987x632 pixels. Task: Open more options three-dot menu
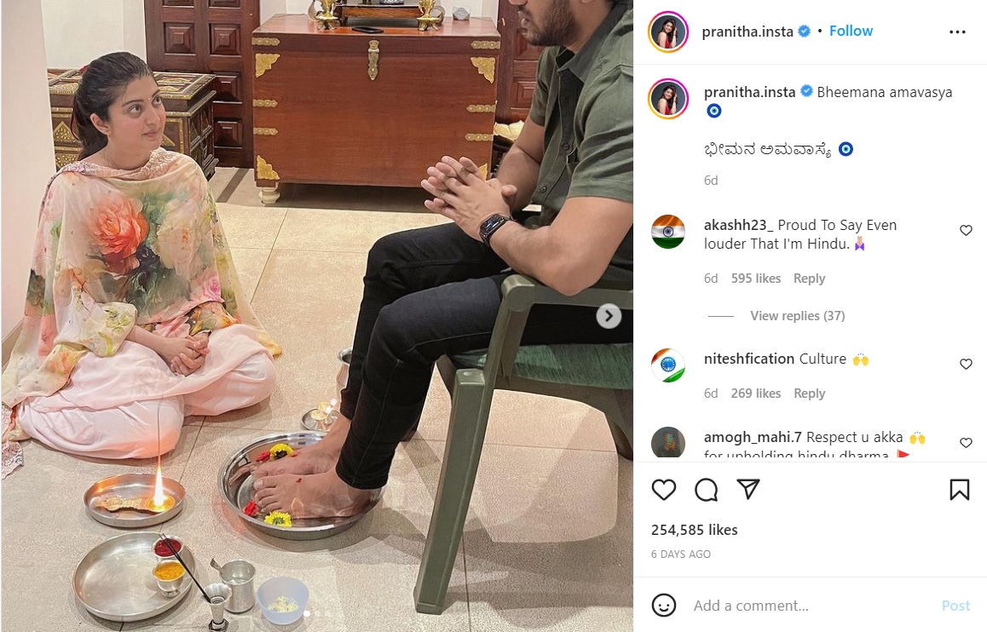tap(957, 32)
